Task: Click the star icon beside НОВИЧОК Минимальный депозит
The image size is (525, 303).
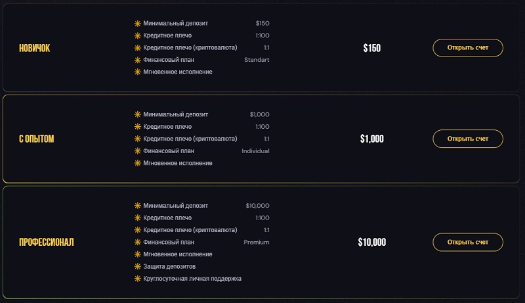Action: click(138, 24)
